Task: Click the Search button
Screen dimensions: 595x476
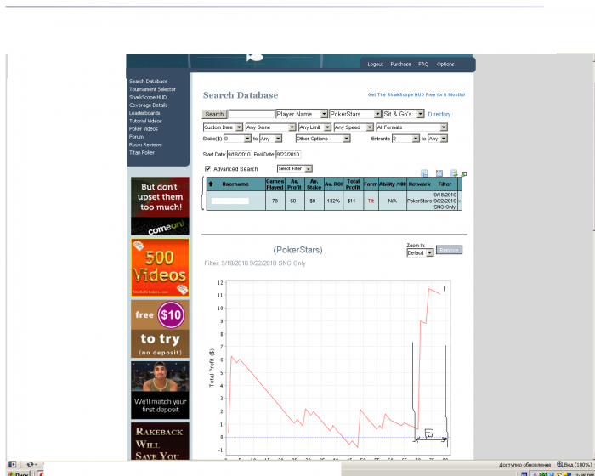Action: pos(214,114)
